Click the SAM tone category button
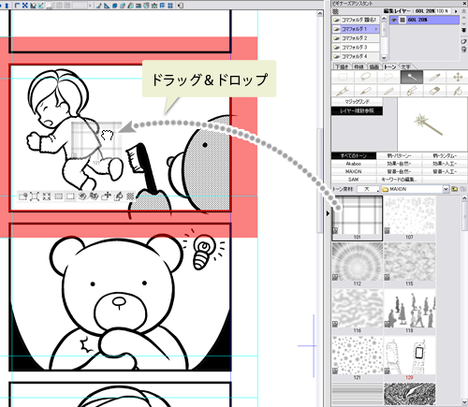The image size is (468, 407). point(354,180)
